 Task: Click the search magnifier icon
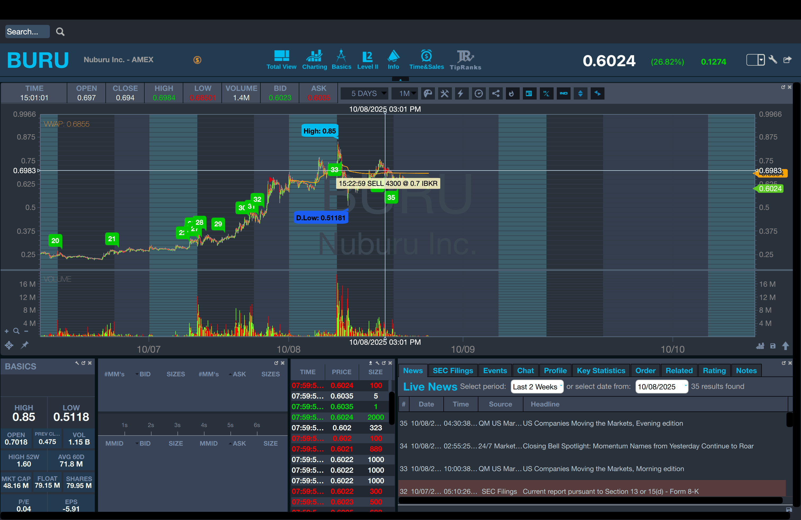point(60,32)
